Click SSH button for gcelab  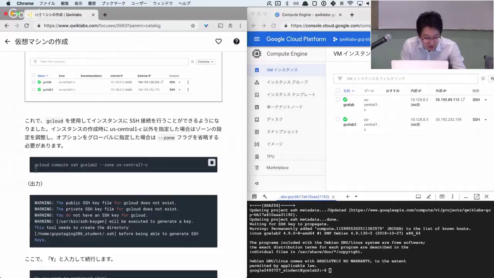click(x=476, y=100)
